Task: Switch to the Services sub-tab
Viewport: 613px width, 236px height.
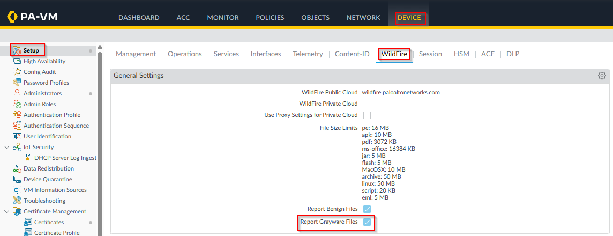Action: (x=226, y=54)
